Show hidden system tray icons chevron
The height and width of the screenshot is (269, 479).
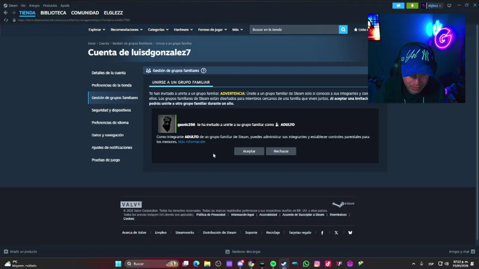414,264
